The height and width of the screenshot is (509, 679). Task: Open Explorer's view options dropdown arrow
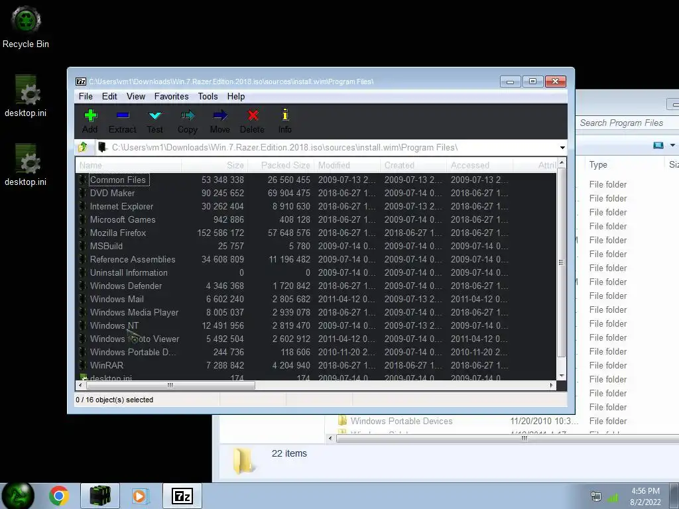[x=672, y=145]
